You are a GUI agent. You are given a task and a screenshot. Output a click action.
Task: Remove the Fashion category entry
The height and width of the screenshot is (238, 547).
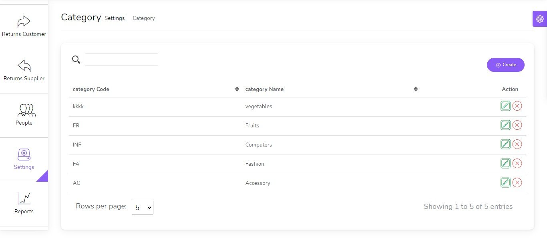[517, 163]
